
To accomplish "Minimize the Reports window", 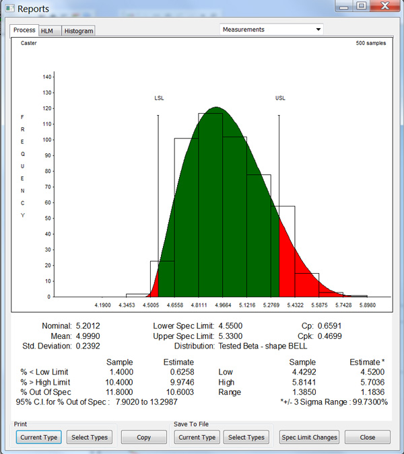I will [345, 6].
